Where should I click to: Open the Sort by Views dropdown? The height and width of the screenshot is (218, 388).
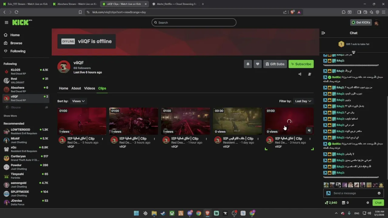click(78, 101)
